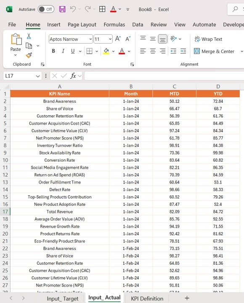Add a new sheet with plus button

click(x=187, y=298)
